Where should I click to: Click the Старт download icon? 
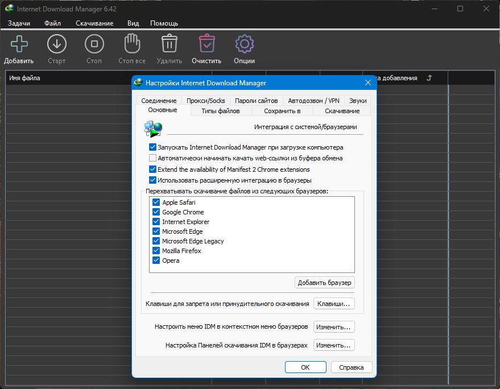click(x=57, y=44)
